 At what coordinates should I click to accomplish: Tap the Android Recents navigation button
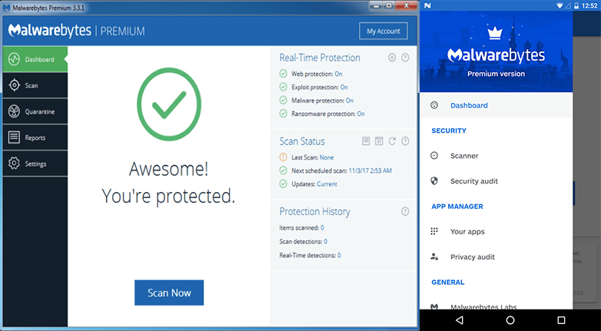click(561, 320)
